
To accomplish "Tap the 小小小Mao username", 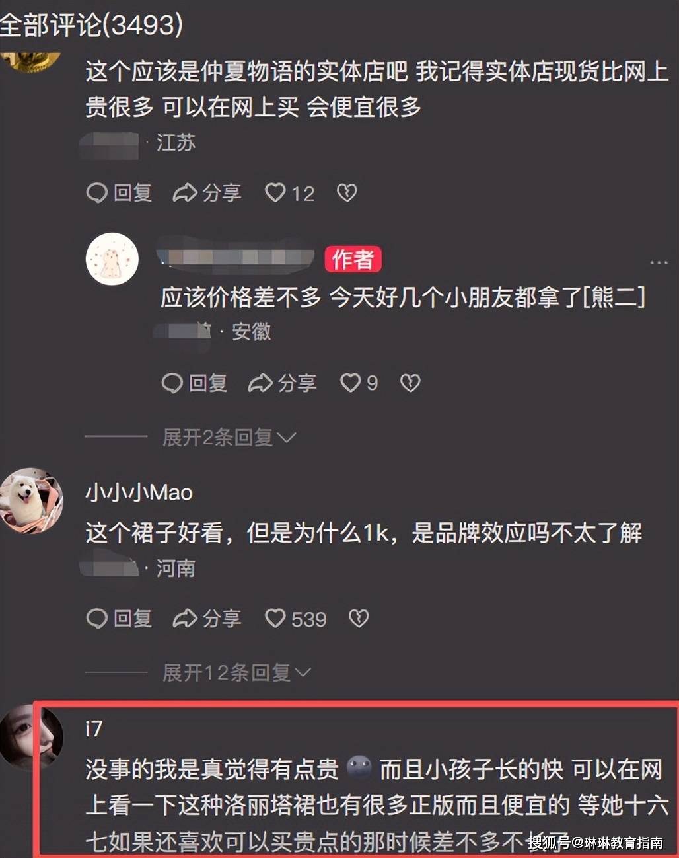I will coord(139,492).
